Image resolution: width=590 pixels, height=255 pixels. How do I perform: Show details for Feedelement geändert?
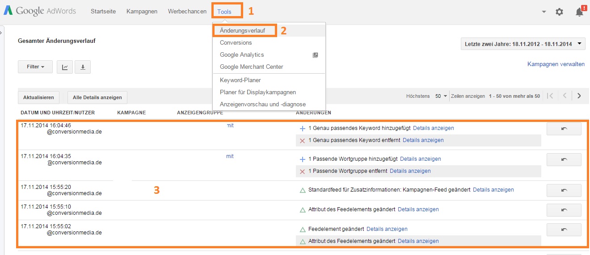(387, 229)
